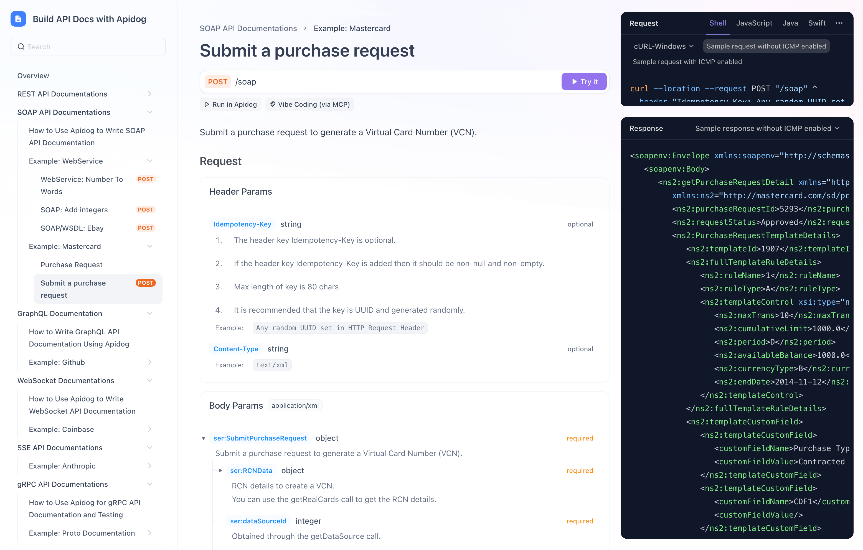Image resolution: width=863 pixels, height=550 pixels.
Task: Click the POST badge on WebService: Number To Words
Action: [146, 179]
